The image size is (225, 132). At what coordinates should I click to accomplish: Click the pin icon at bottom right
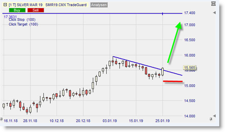tap(211, 119)
